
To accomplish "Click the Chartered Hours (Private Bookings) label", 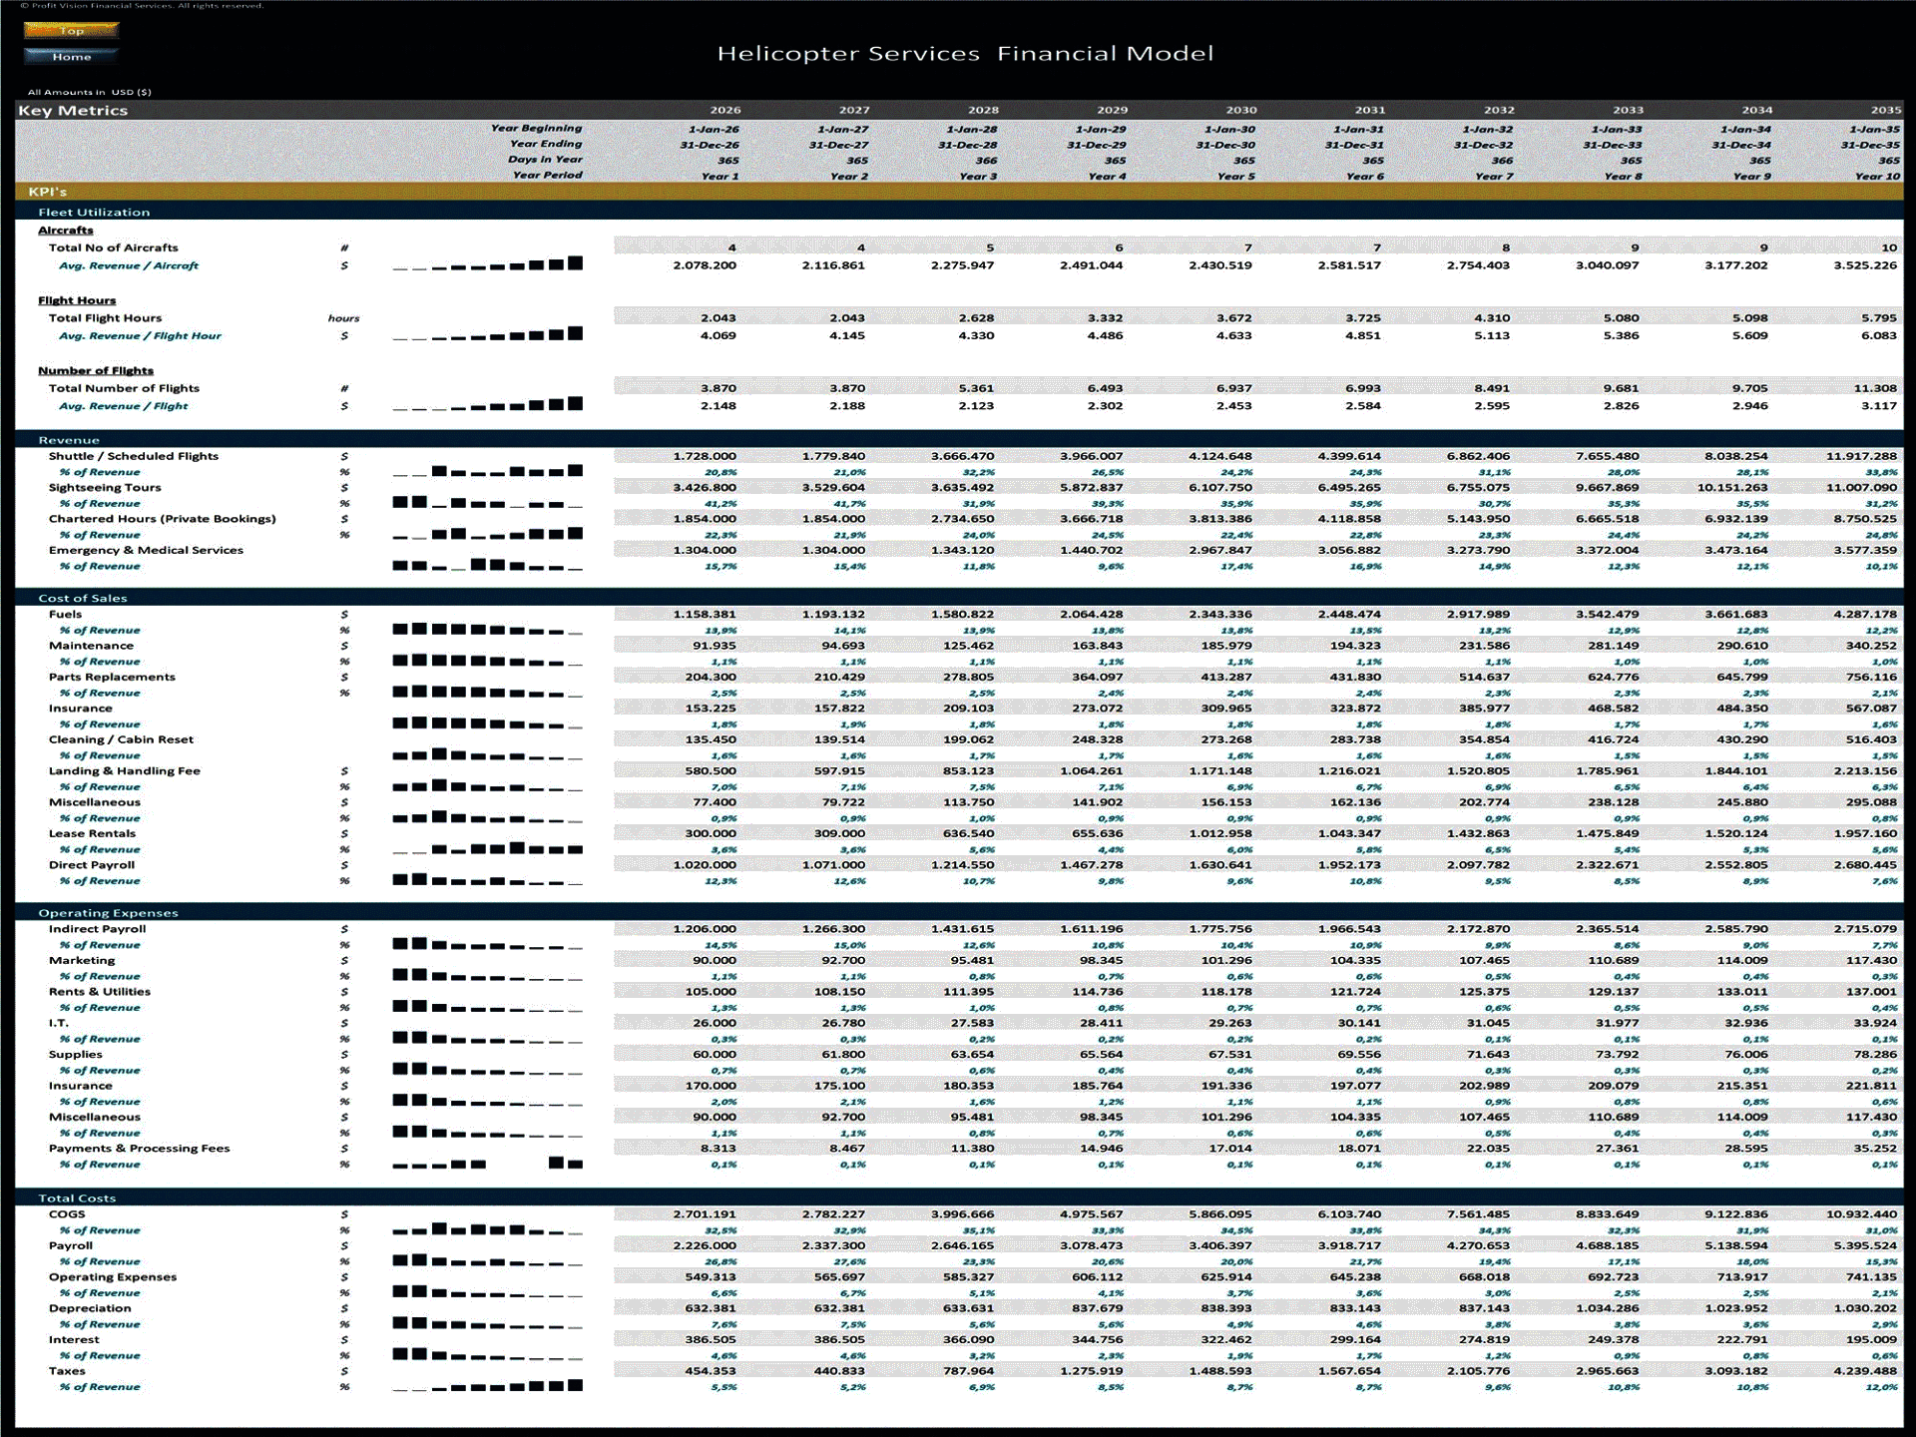I will pos(163,519).
